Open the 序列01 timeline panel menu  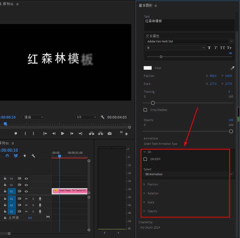click(x=13, y=143)
